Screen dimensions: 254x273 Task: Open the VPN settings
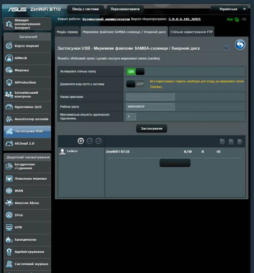tap(27, 227)
